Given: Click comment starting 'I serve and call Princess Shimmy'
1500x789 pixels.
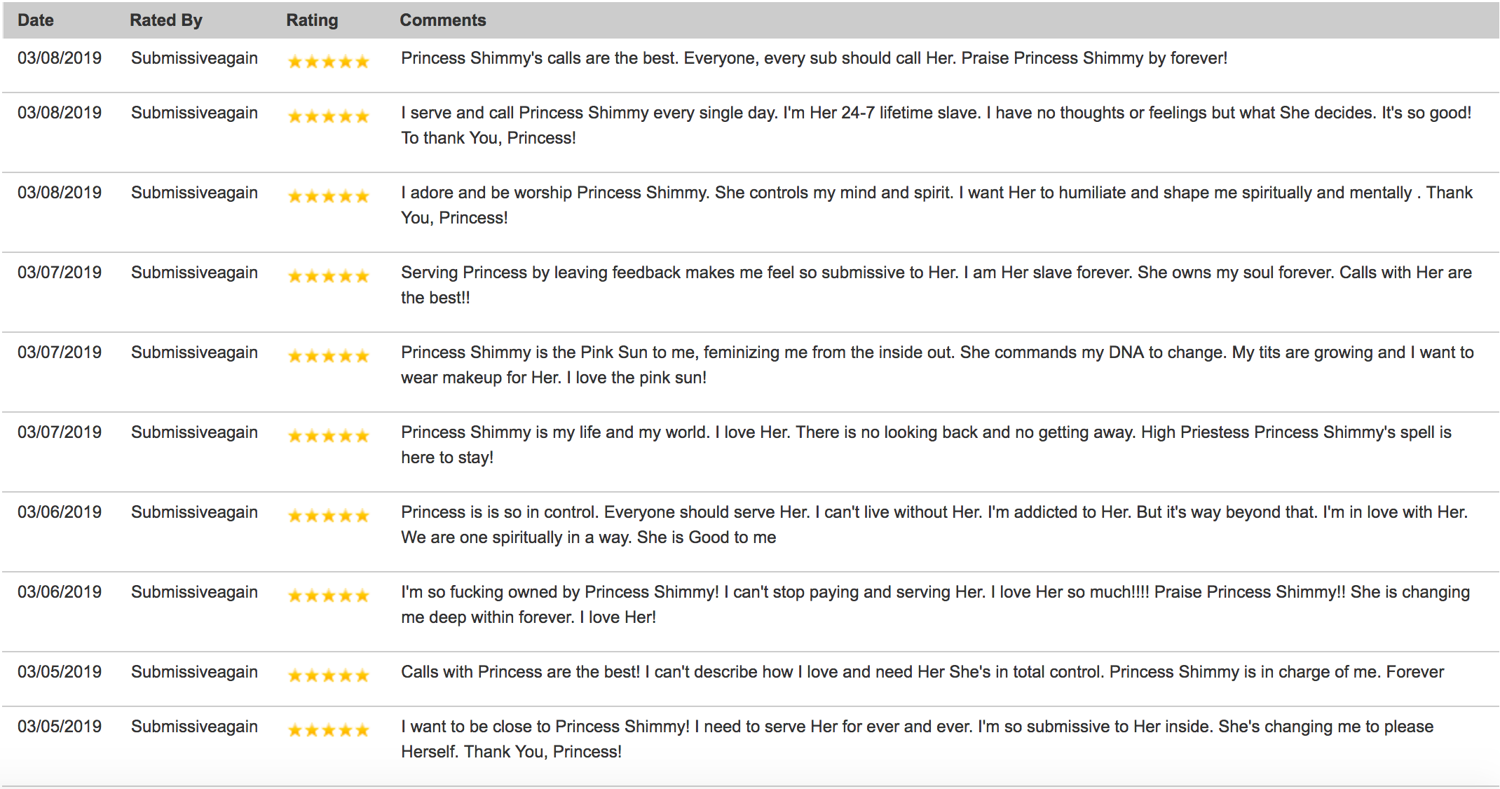Looking at the screenshot, I should click(936, 125).
